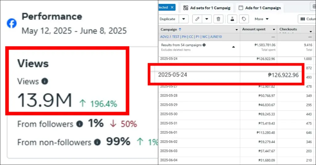Click the info icon next to Views
This screenshot has width=316, height=165.
(x=45, y=81)
